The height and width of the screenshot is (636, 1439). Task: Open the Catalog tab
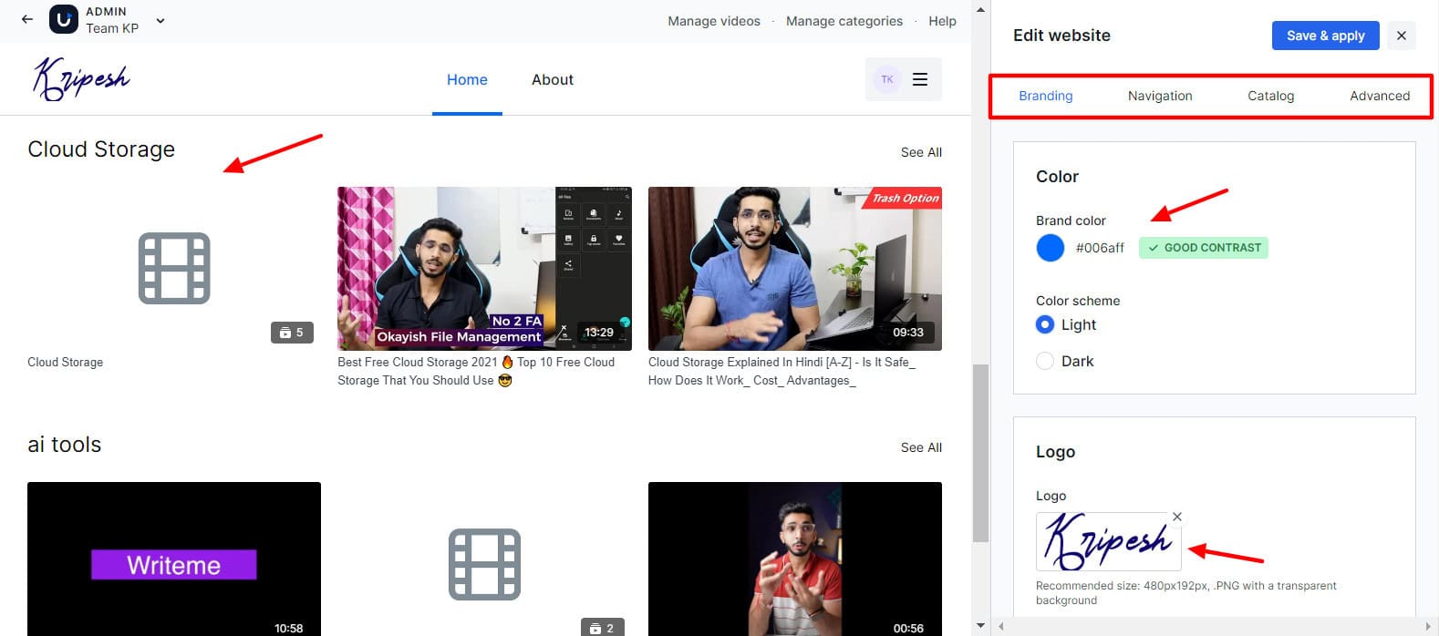coord(1270,96)
